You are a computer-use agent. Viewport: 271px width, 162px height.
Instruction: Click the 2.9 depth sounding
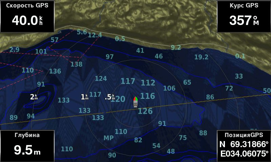pyautogui.click(x=14, y=50)
